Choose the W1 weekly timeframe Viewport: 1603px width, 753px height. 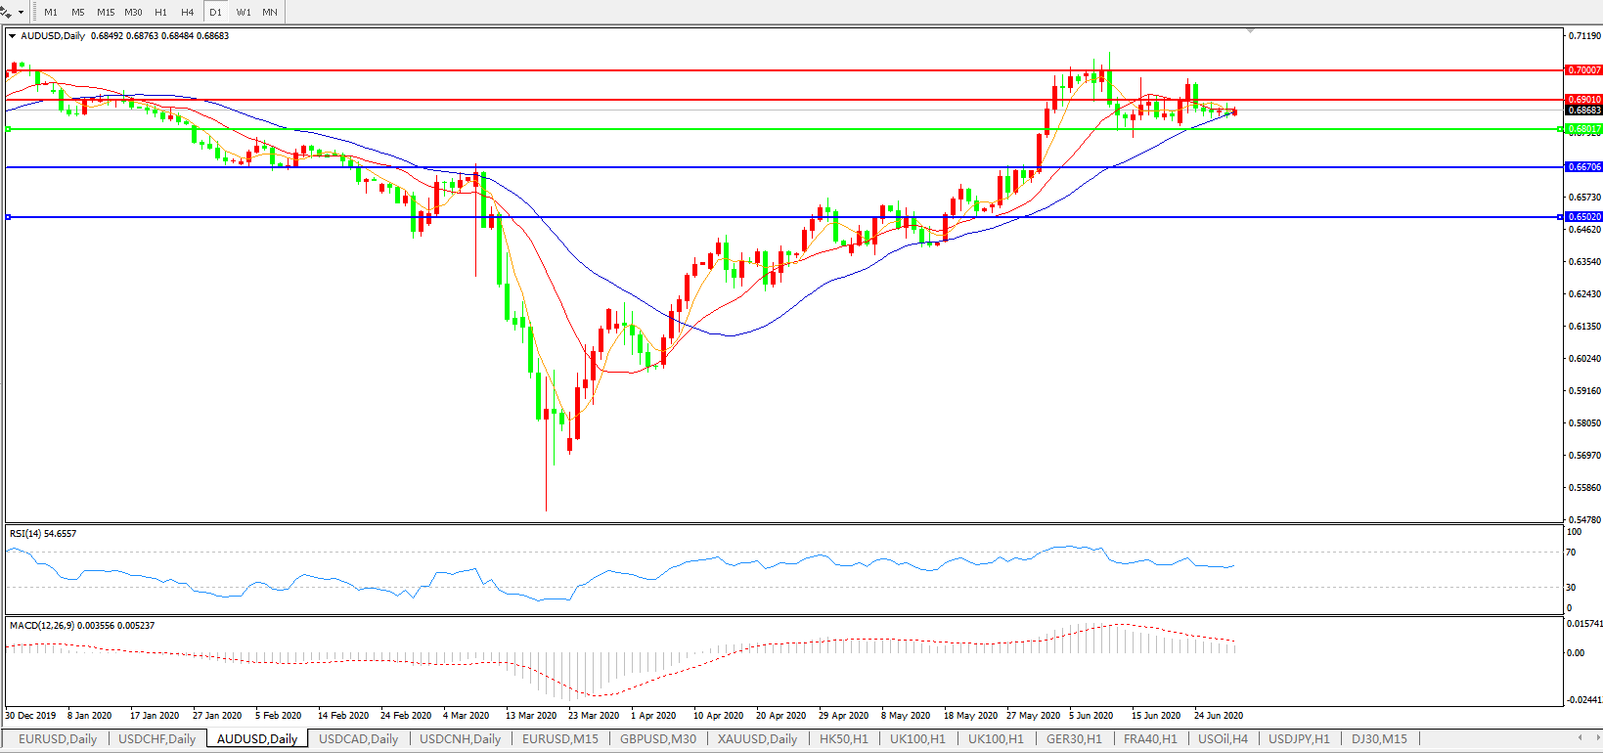(244, 13)
